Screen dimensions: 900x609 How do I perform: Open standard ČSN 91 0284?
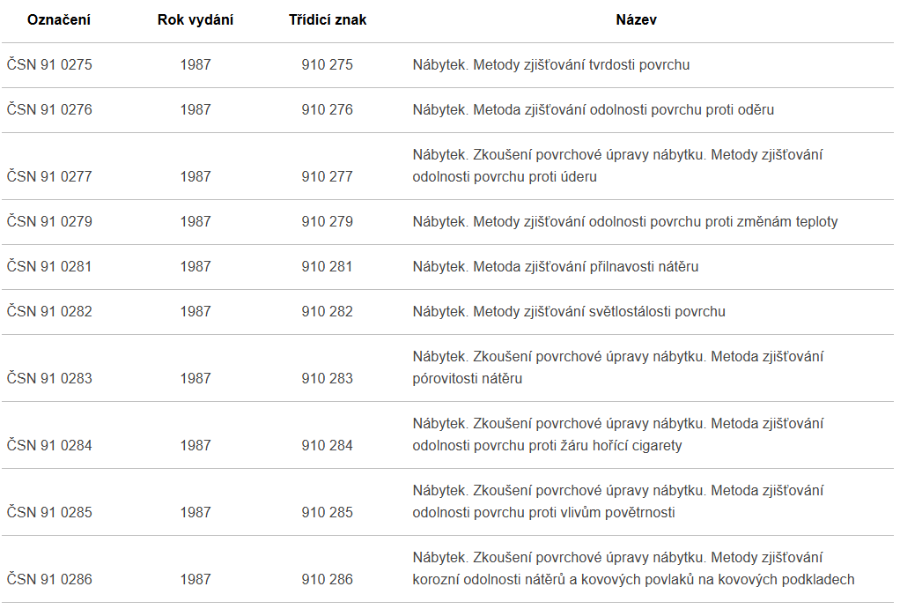click(49, 446)
